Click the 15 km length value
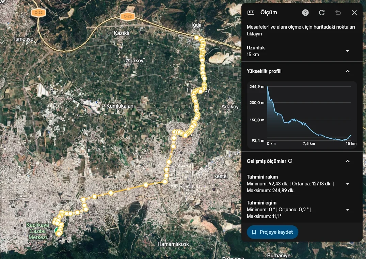 [253, 55]
